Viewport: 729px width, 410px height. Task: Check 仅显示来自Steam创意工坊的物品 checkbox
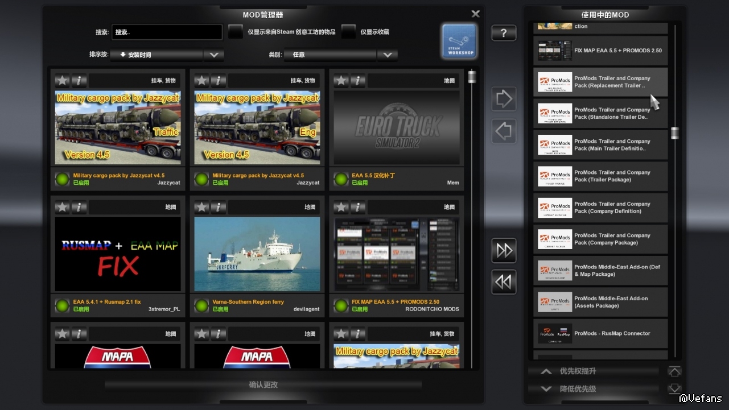(236, 32)
